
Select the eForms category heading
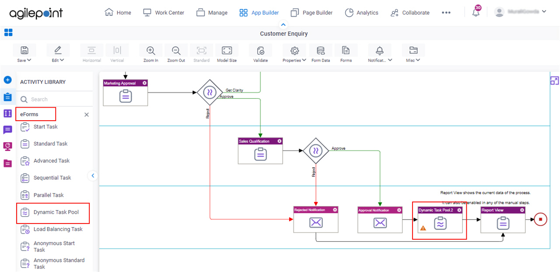click(29, 114)
